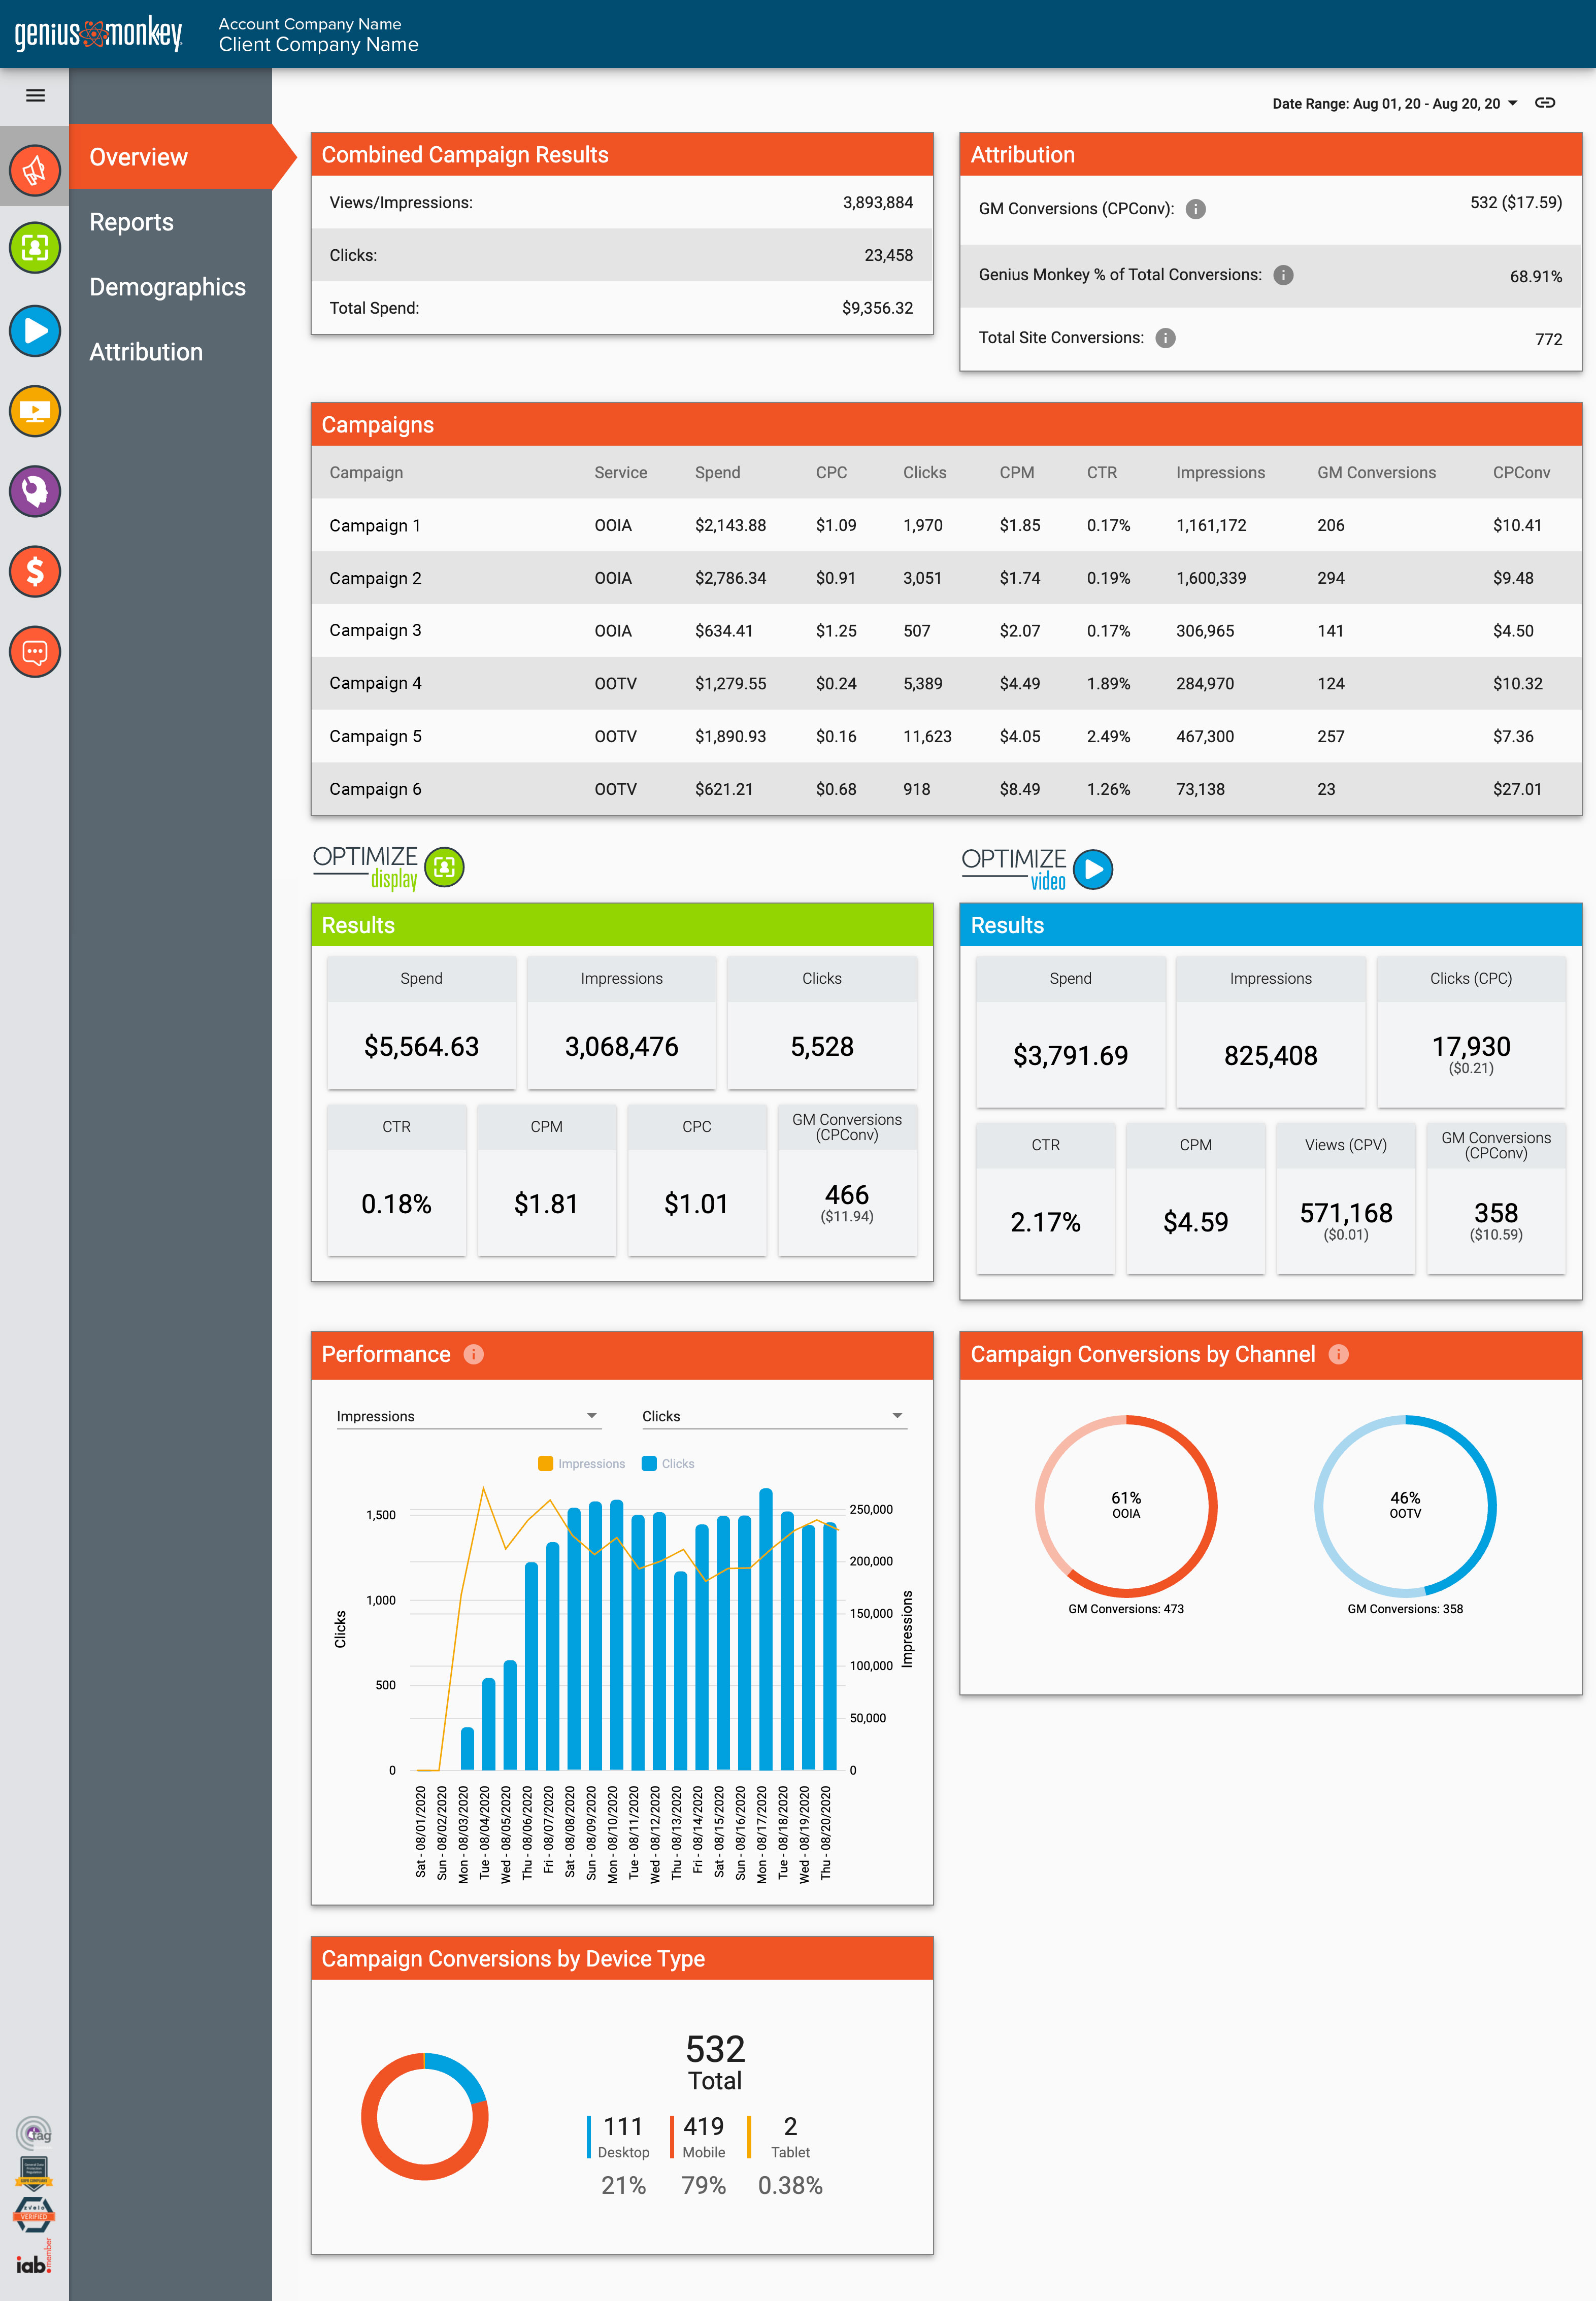Viewport: 1596px width, 2301px height.
Task: Click the Client Company Name header text
Action: [318, 45]
